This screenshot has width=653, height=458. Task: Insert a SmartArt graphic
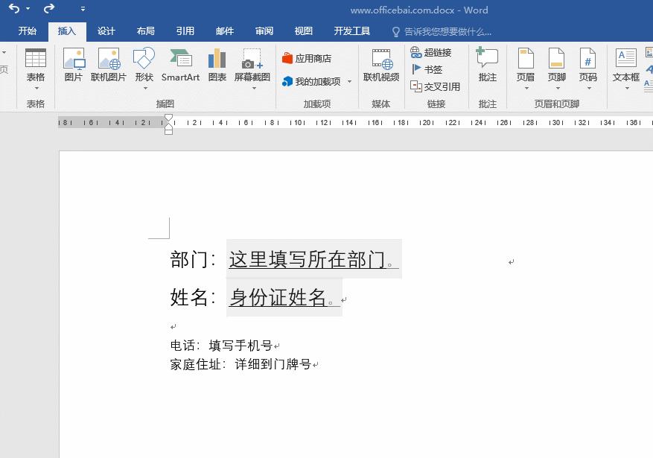[179, 66]
